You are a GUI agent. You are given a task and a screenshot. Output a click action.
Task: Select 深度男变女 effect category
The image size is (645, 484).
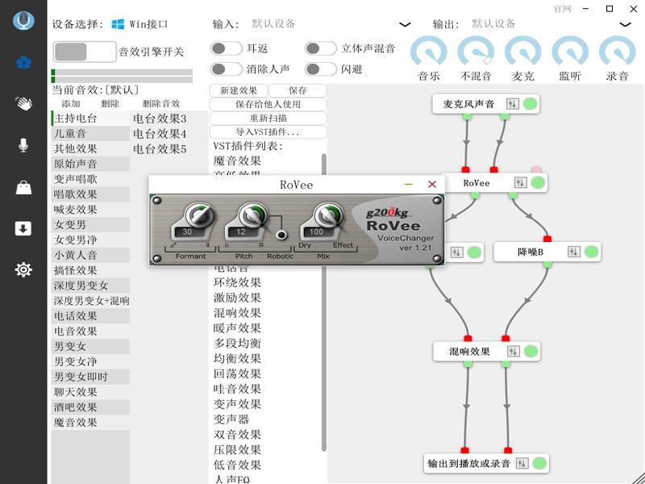(90, 286)
